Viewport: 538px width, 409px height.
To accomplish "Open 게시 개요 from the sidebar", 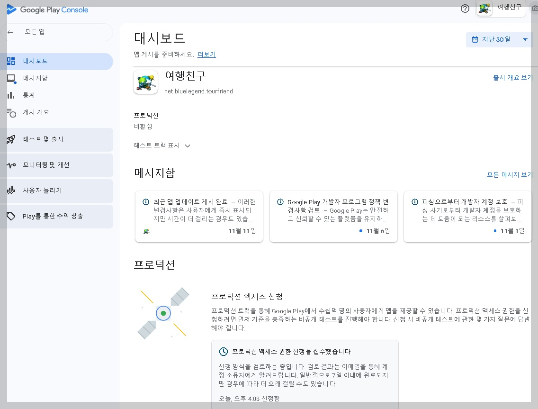I will [x=57, y=112].
